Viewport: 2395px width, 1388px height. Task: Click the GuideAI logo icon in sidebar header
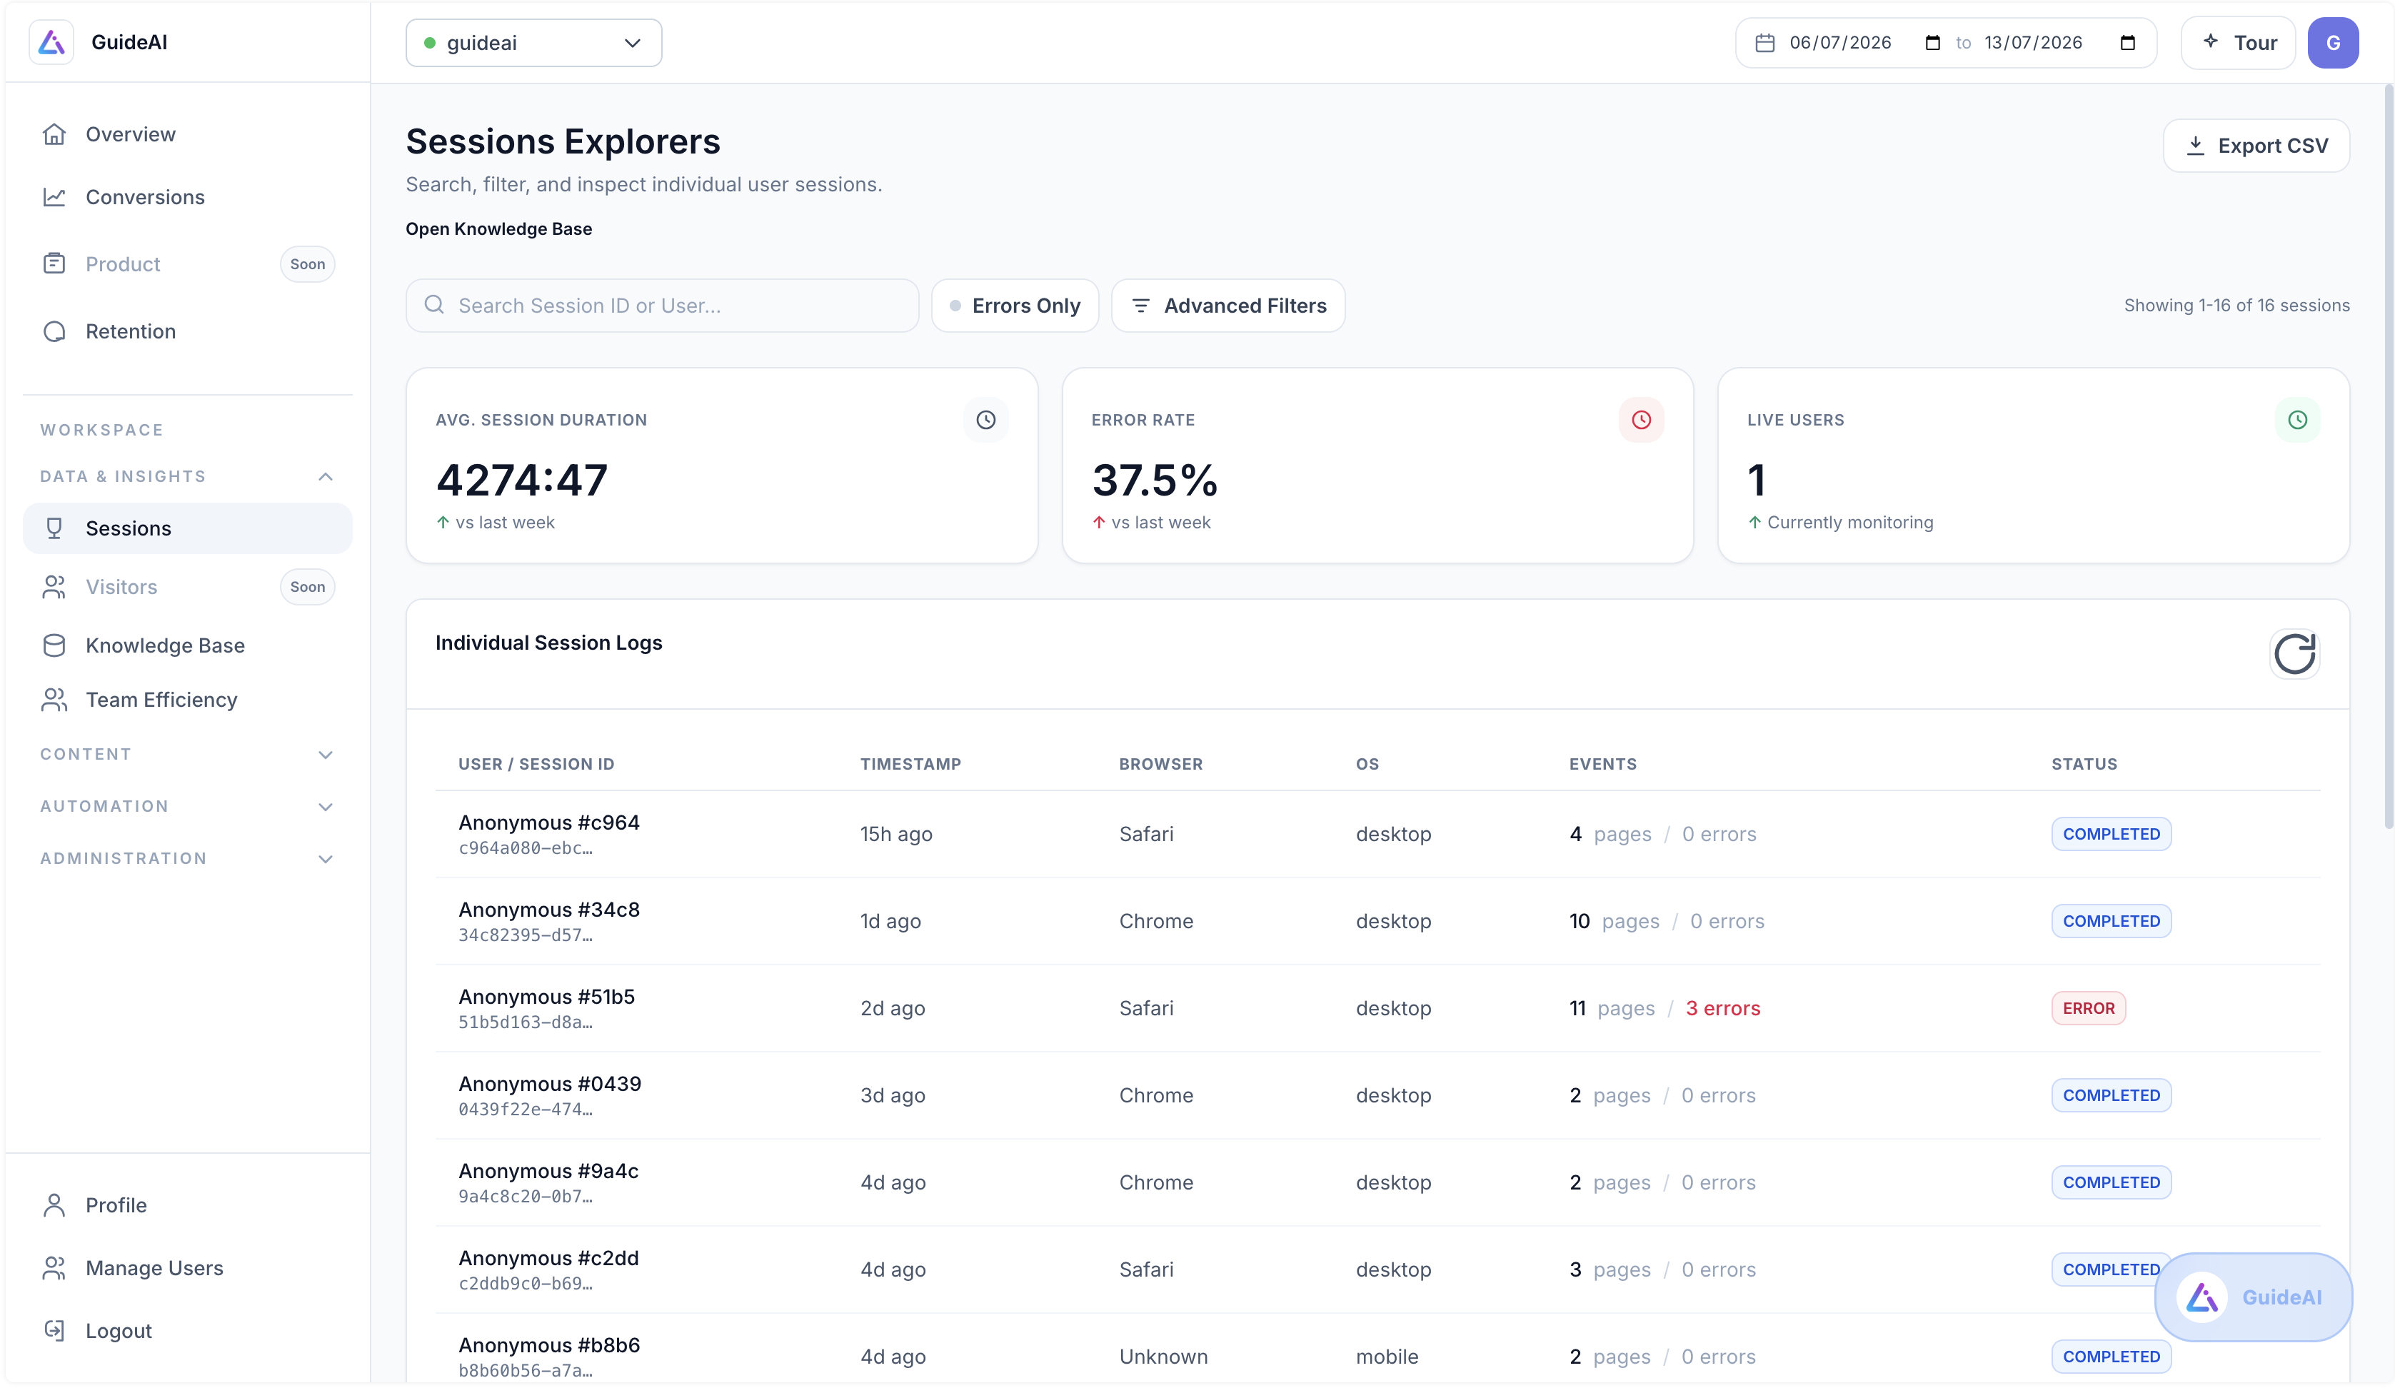51,42
